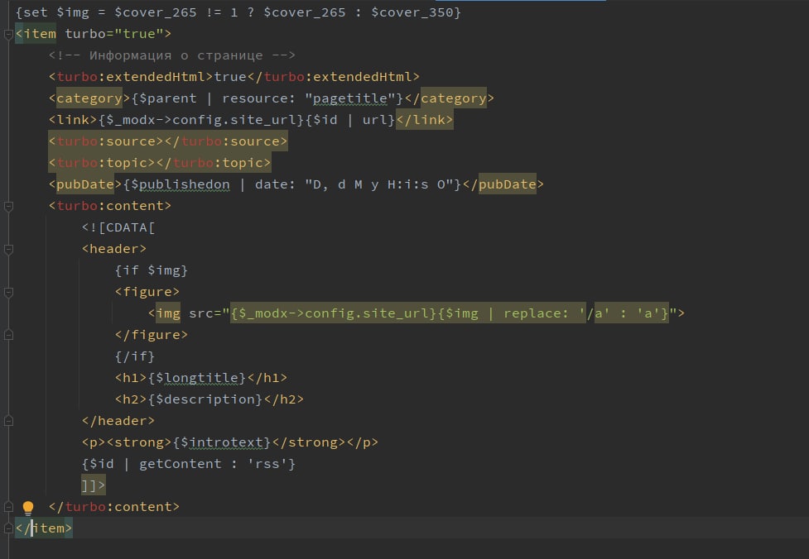Click fold marker beside closing item tag
809x559 pixels.
[8, 528]
